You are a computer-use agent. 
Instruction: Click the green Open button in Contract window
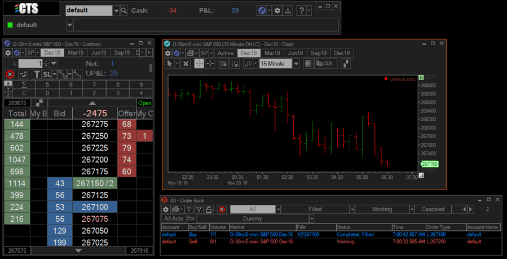pos(145,103)
